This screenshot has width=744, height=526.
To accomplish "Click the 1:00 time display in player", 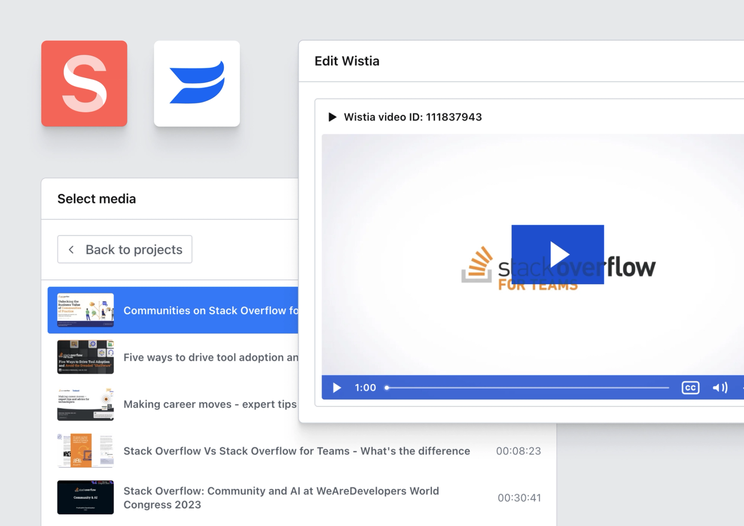I will (365, 387).
